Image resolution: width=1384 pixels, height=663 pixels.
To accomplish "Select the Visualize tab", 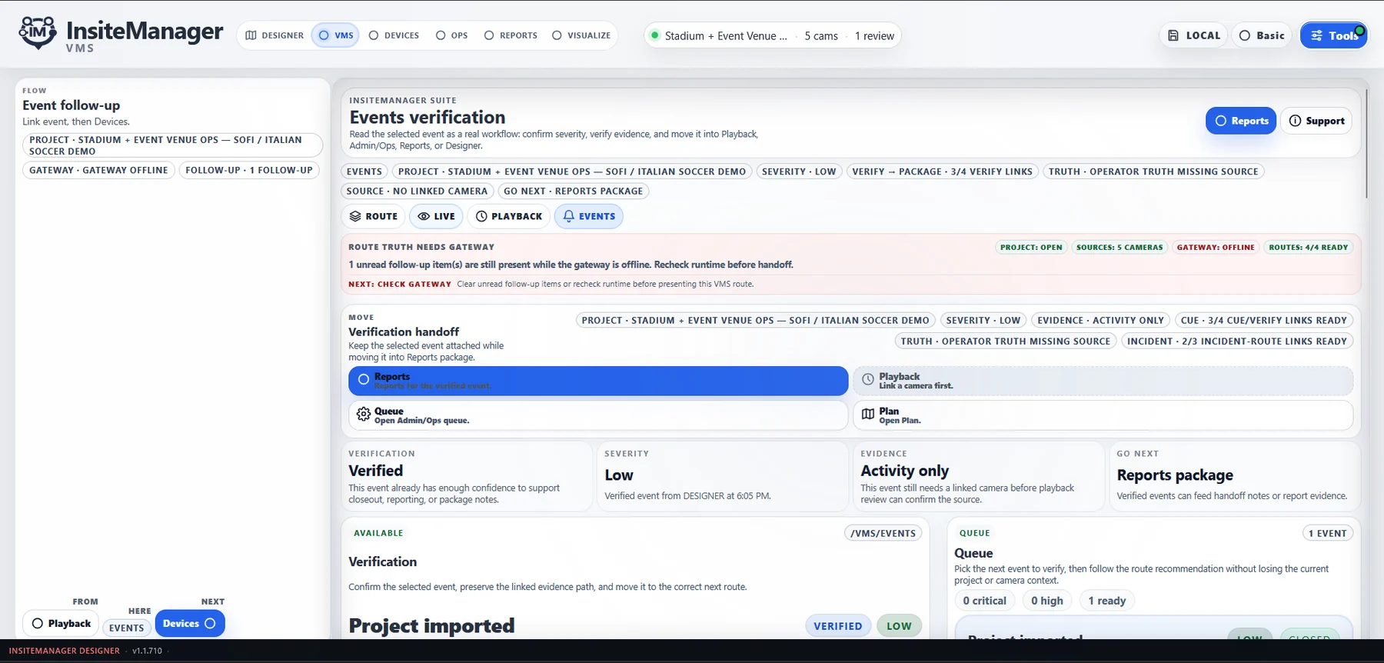I will [x=581, y=35].
